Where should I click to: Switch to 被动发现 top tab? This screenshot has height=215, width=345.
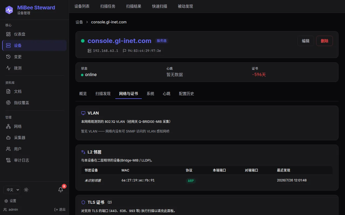tap(185, 6)
